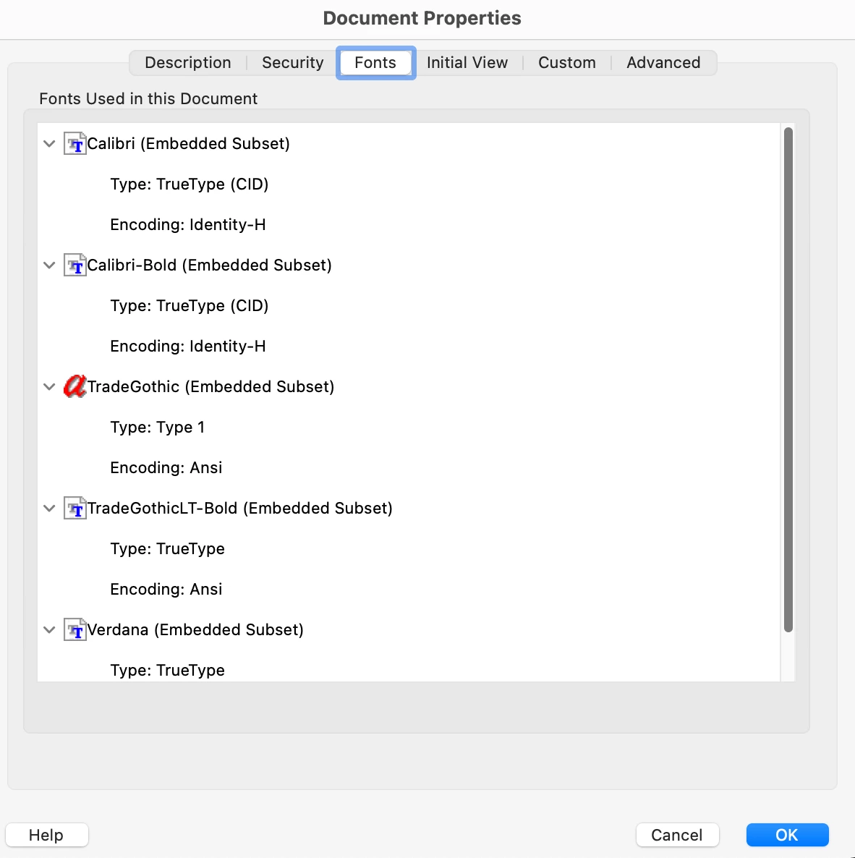Click "Type: TrueType" under Verdana

coord(167,670)
